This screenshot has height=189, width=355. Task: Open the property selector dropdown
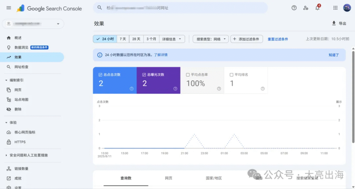point(33,24)
